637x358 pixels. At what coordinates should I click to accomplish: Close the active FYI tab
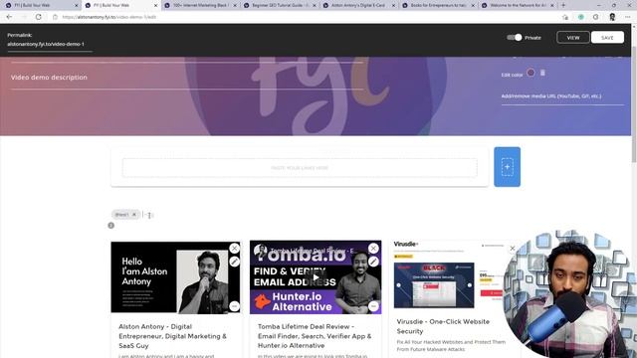(155, 6)
